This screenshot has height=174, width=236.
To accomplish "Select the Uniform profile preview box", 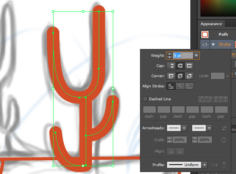I will 184,165.
